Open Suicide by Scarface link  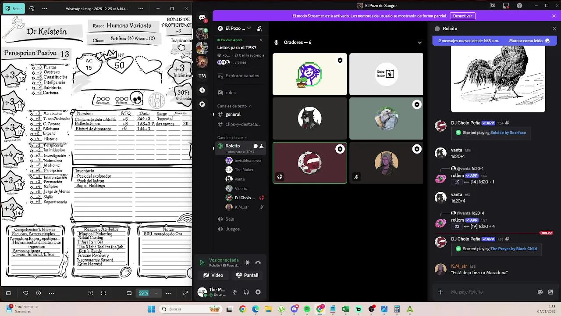point(508,133)
